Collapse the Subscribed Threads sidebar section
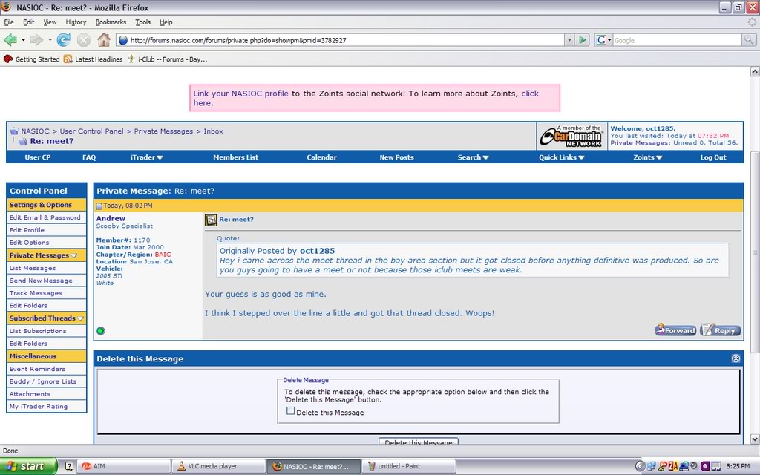Viewport: 760px width, 475px height. (80, 318)
